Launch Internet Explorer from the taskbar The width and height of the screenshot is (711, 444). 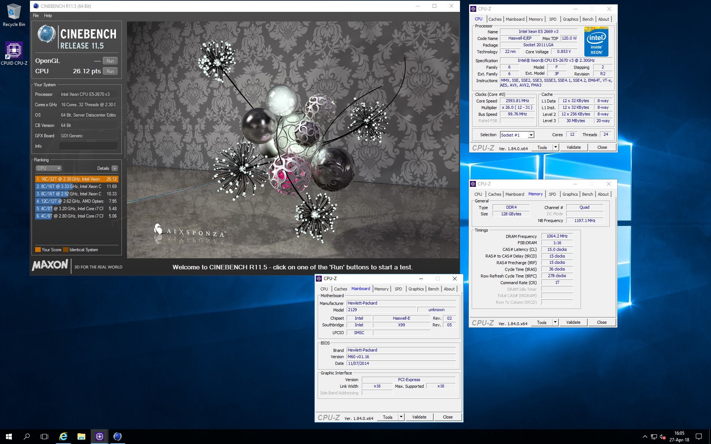63,437
